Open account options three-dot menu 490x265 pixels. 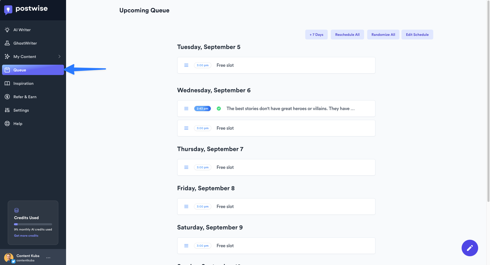[48, 258]
